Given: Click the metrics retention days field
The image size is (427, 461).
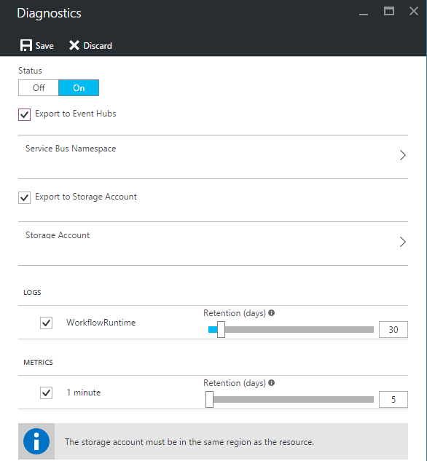Looking at the screenshot, I should 393,399.
